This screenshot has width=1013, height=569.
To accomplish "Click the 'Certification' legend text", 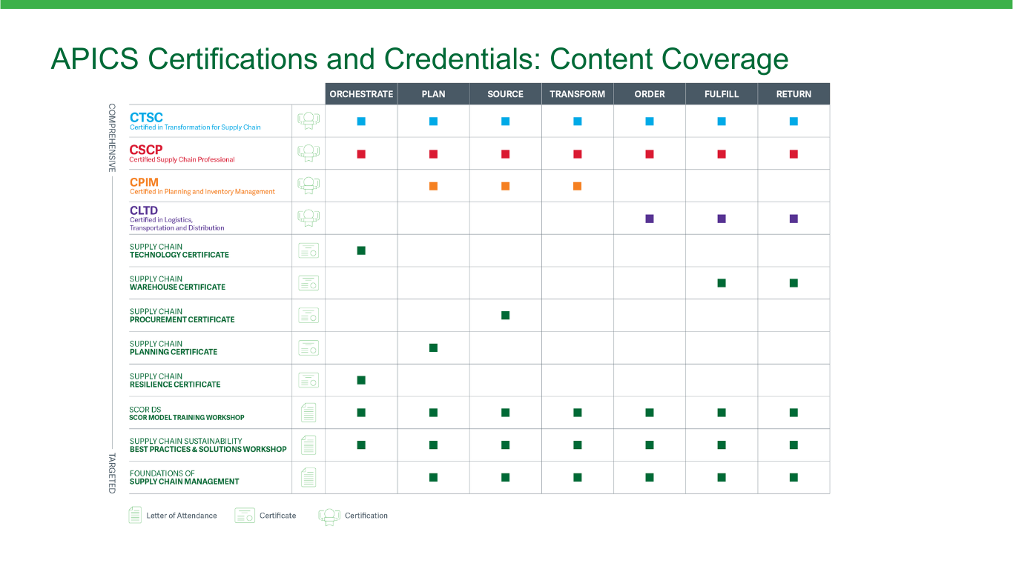I will pyautogui.click(x=366, y=516).
